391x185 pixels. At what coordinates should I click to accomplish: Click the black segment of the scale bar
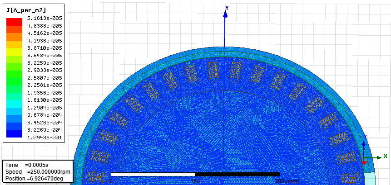(x=238, y=174)
